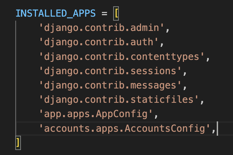Click the word sessions

click(153, 71)
